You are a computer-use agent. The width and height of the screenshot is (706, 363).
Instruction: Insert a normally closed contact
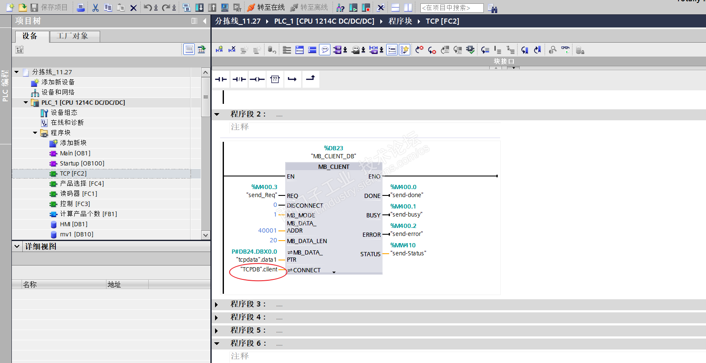coord(239,79)
